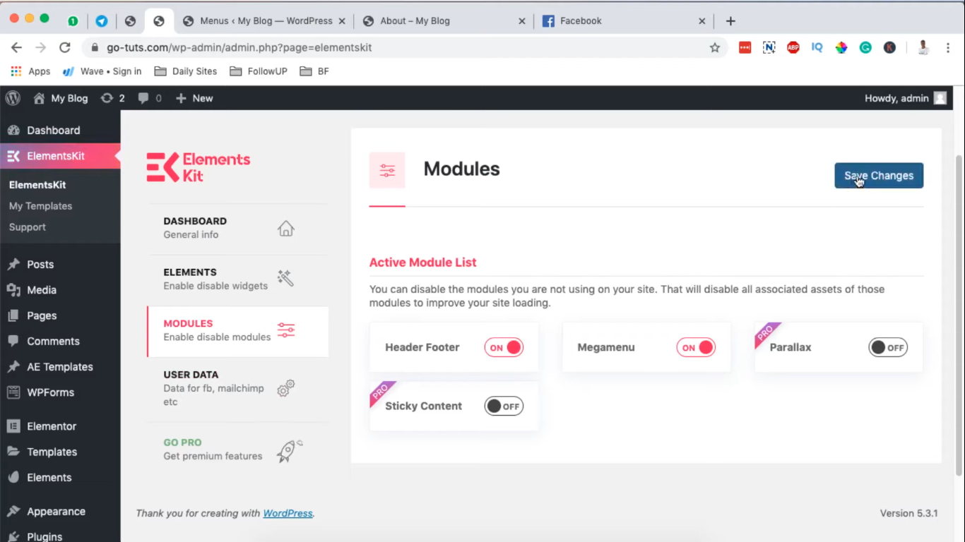Viewport: 965px width, 542px height.
Task: Open Comments in the WordPress sidebar
Action: (60, 342)
